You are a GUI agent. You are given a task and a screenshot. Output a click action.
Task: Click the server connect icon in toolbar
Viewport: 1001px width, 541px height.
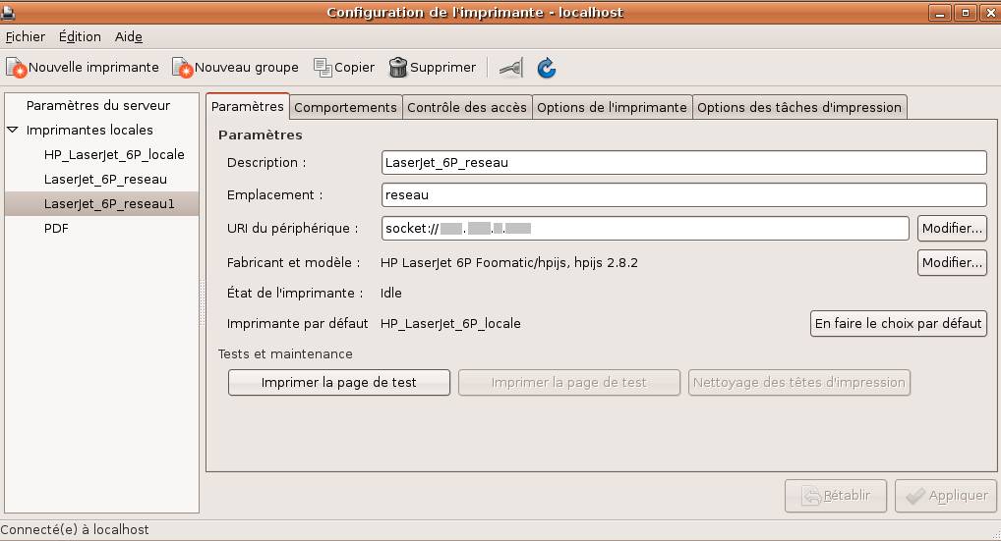click(510, 68)
